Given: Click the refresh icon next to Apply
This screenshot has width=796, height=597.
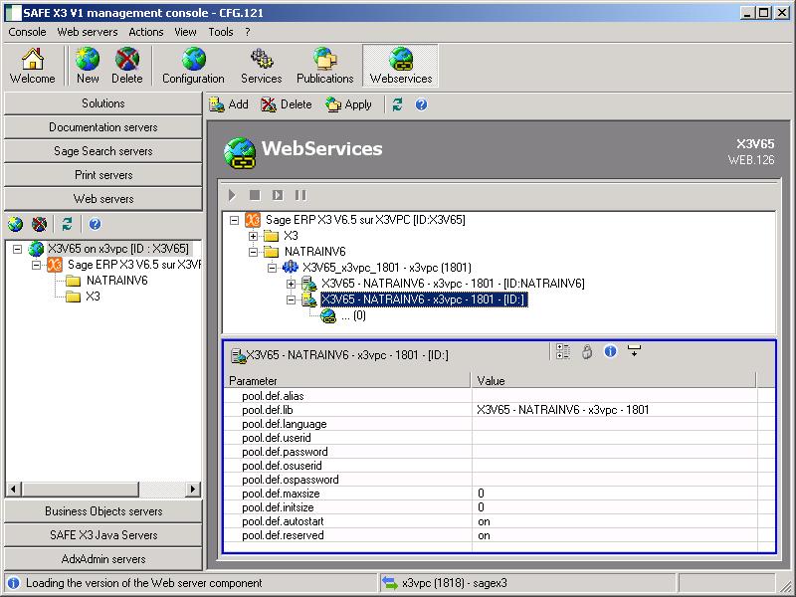Looking at the screenshot, I should click(397, 104).
